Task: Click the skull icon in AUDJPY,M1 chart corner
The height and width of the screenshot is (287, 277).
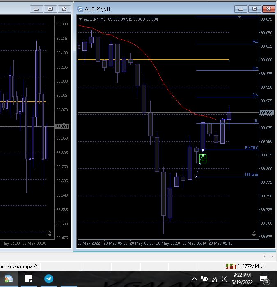Action: coord(254,234)
